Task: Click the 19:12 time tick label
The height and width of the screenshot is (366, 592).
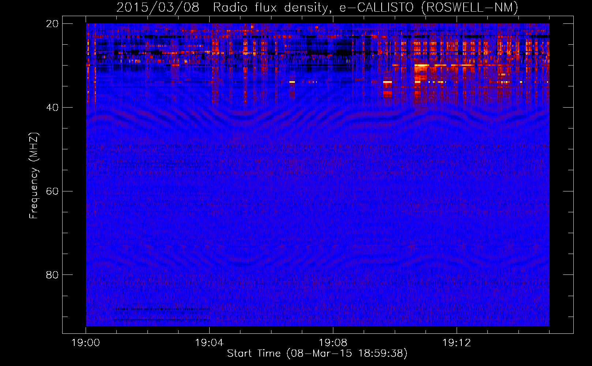Action: point(457,343)
